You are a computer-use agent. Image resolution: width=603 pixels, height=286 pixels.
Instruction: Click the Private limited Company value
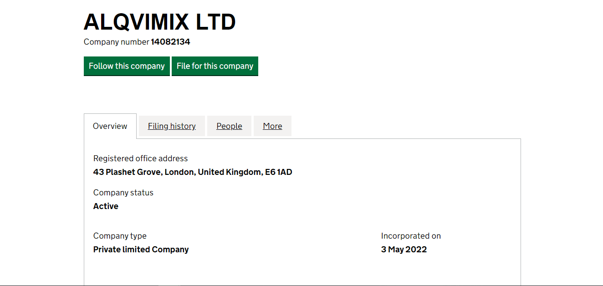[x=141, y=250]
